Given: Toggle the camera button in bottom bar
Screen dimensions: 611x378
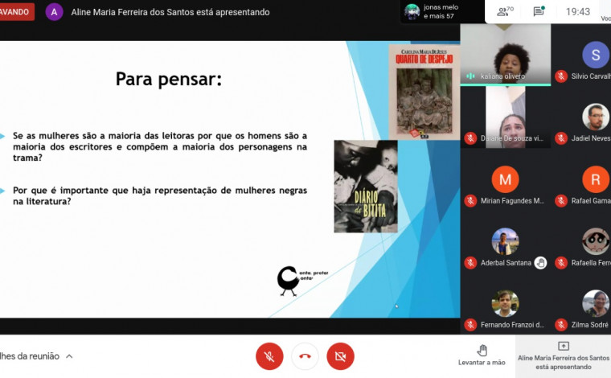Looking at the screenshot, I should pos(340,355).
